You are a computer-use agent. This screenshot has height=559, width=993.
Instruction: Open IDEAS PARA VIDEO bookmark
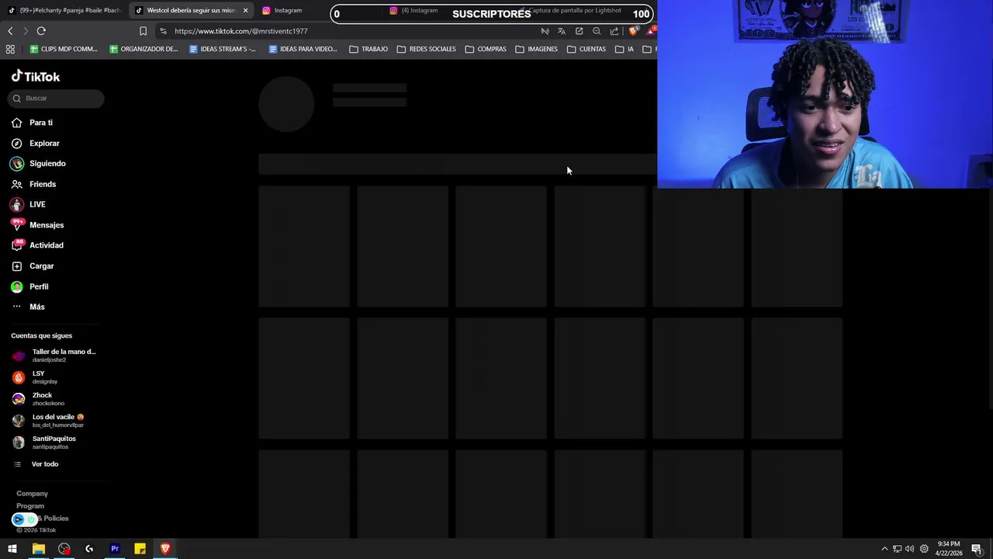(x=303, y=49)
